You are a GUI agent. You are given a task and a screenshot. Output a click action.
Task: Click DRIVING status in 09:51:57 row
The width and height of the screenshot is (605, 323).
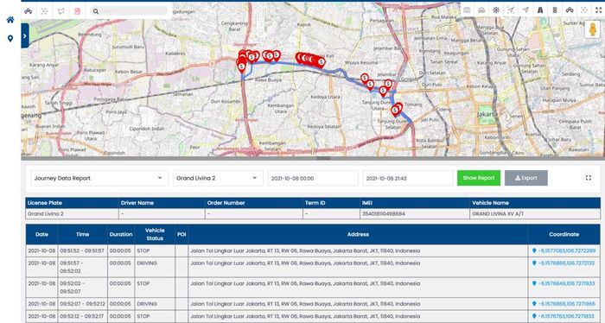point(147,263)
